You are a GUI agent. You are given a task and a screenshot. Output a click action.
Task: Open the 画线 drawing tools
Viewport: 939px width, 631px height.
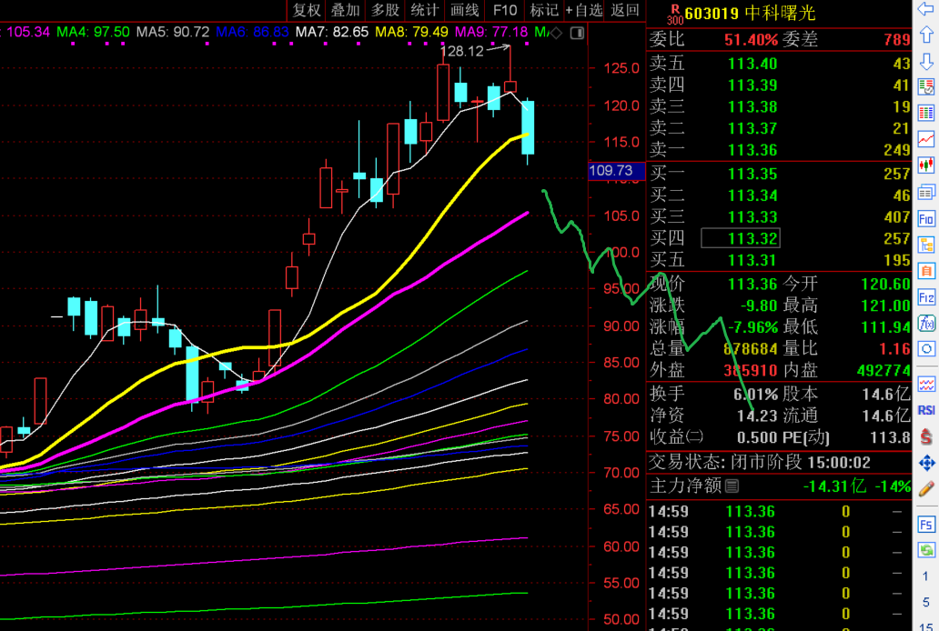(x=465, y=10)
